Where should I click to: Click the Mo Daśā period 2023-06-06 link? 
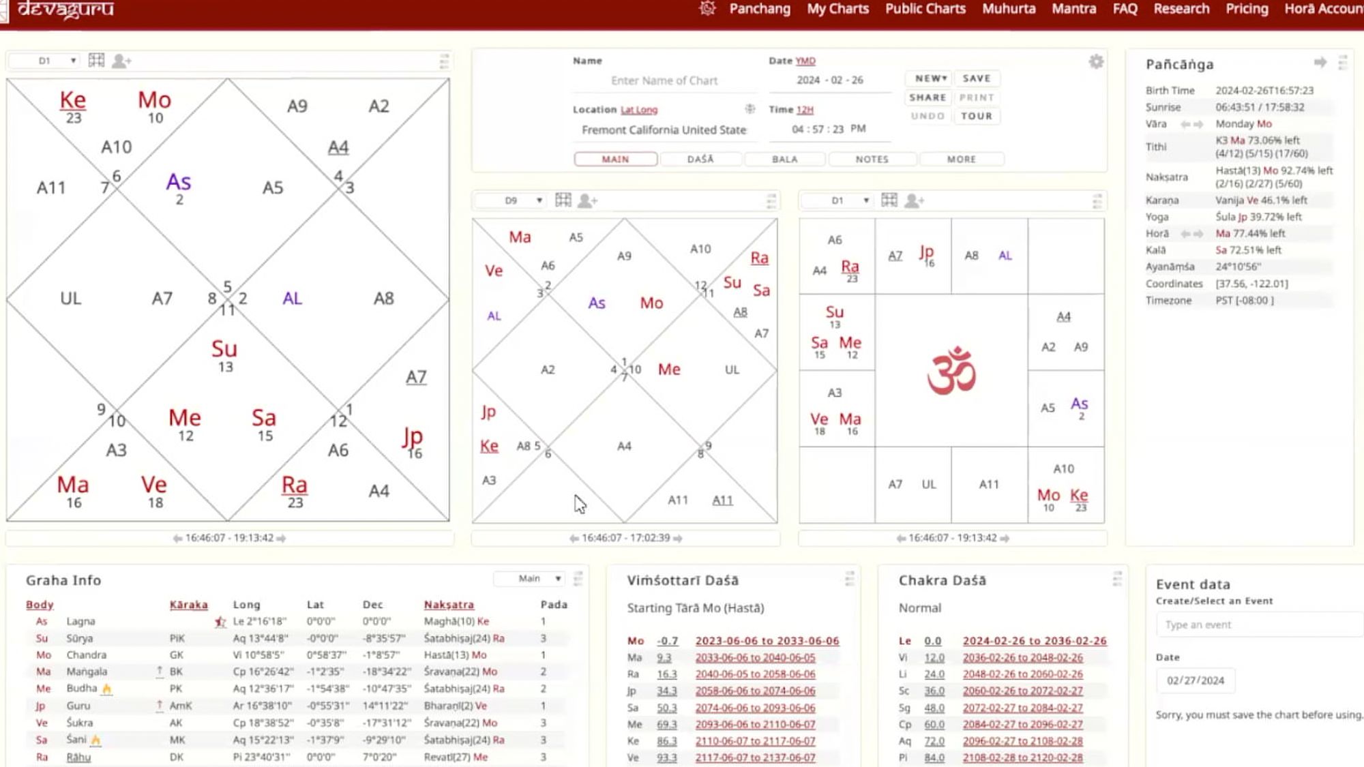click(767, 641)
